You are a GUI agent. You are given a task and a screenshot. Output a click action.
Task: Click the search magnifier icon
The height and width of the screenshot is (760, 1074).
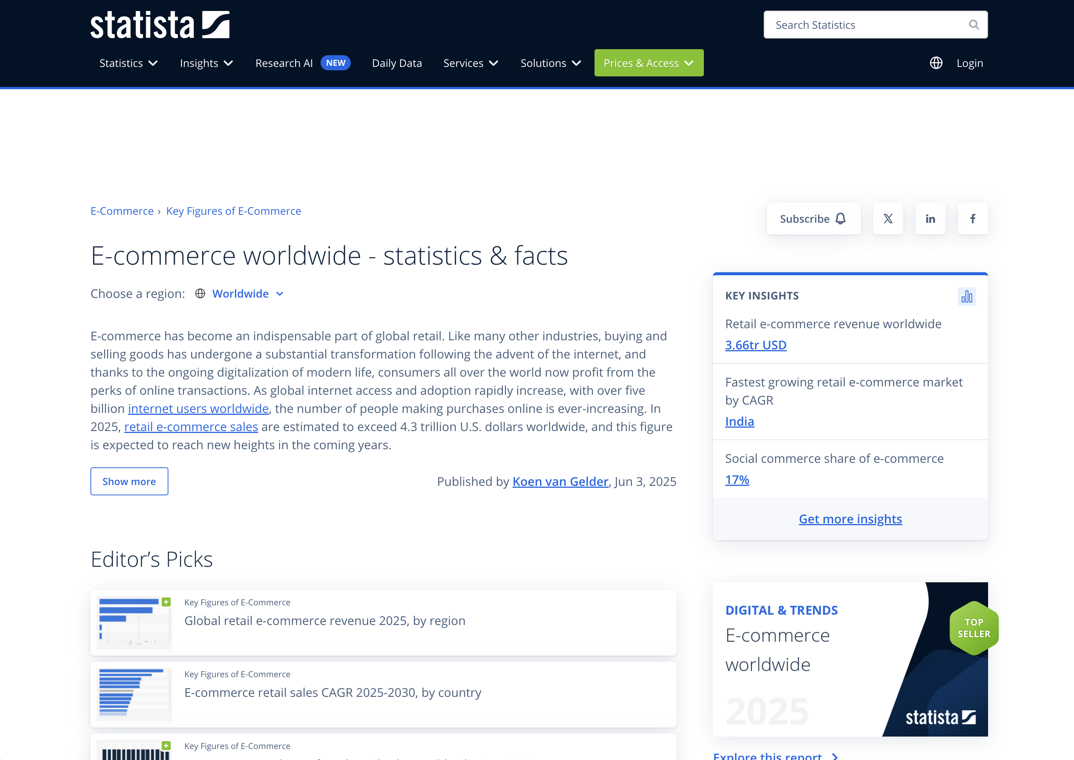[974, 25]
